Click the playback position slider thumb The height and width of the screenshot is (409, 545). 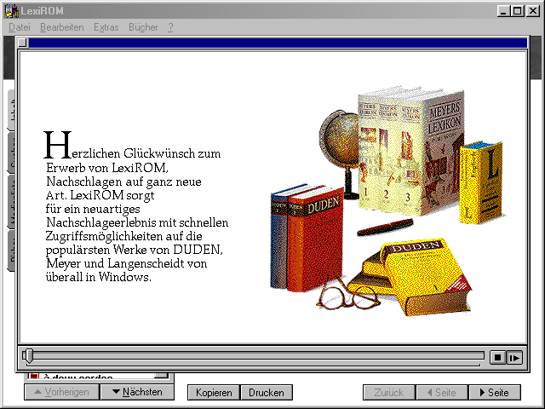[x=28, y=356]
